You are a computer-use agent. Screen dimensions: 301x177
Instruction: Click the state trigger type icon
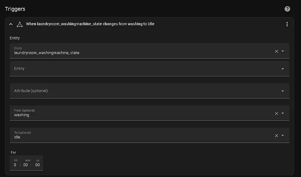coord(20,24)
